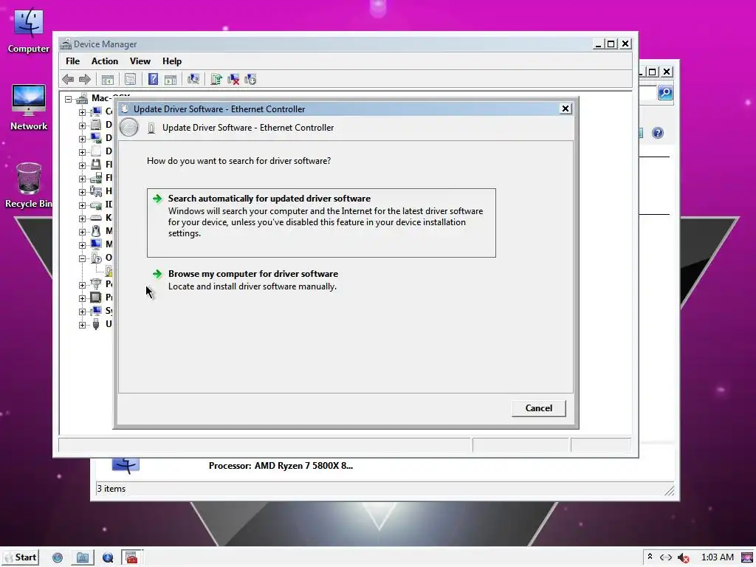This screenshot has height=567, width=756.
Task: Click the Update Driver Software toolbar icon
Action: tap(216, 80)
